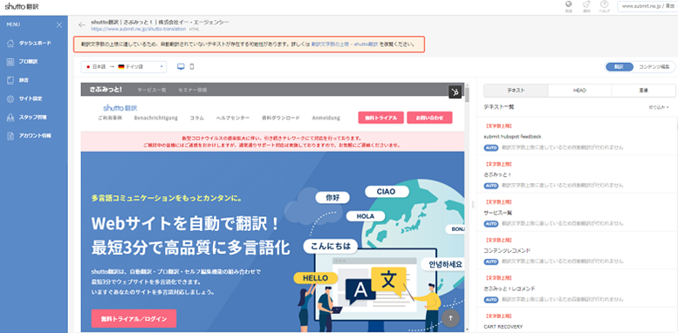678x333 pixels.
Task: Click AUTO badge under サービス一覧 entry
Action: (x=490, y=224)
